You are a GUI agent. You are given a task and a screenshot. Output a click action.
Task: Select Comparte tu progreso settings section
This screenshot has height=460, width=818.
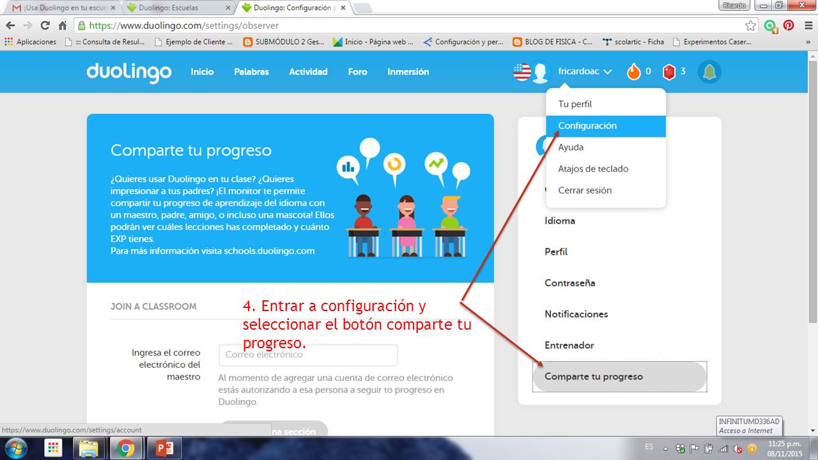[x=619, y=377]
